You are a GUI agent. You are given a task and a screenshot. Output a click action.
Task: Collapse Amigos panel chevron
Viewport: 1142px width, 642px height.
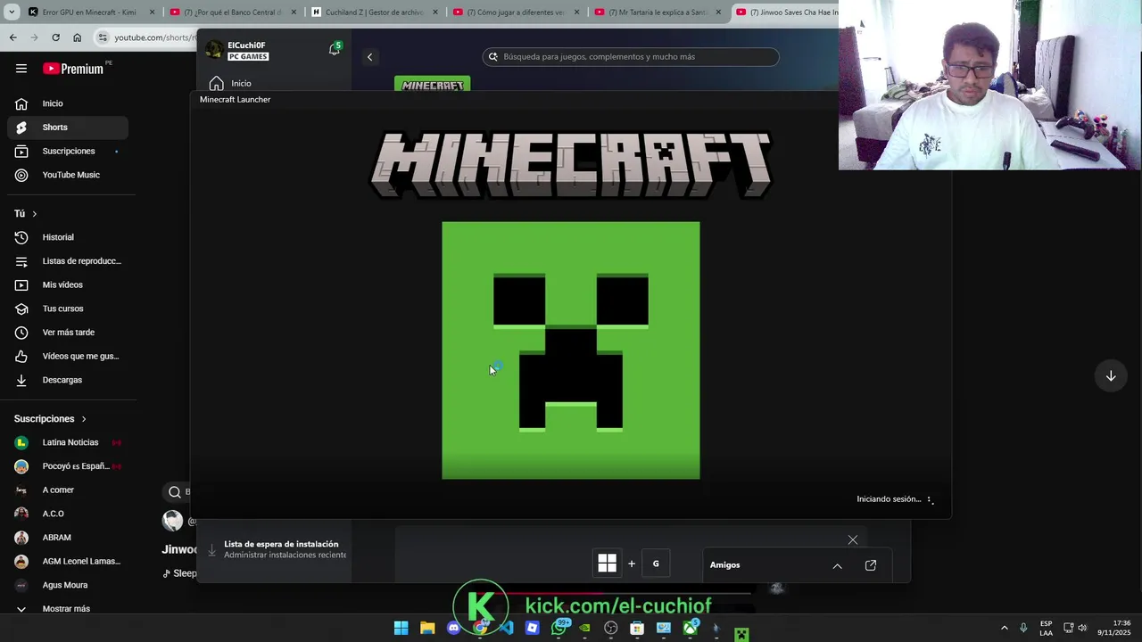[837, 565]
